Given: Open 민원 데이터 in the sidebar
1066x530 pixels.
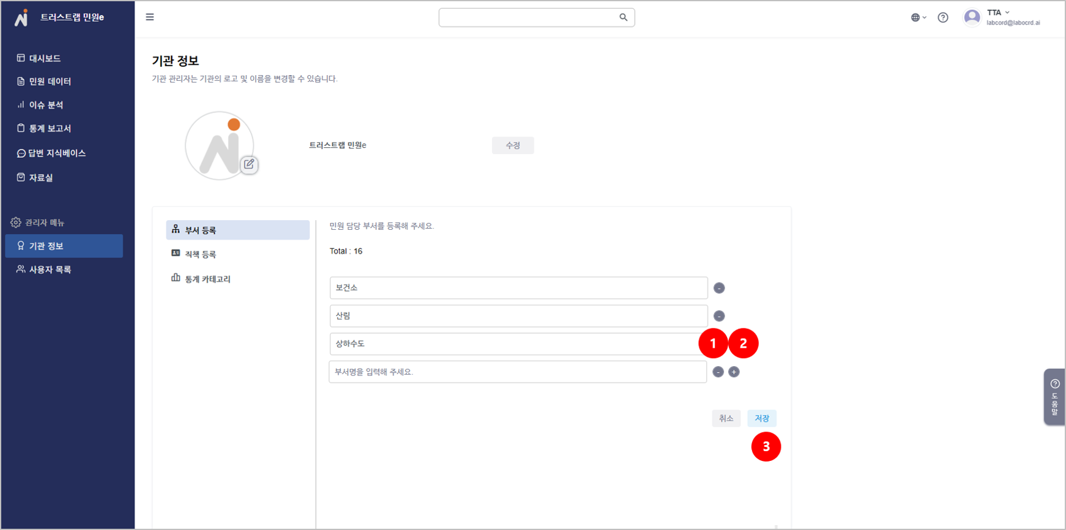Looking at the screenshot, I should click(44, 81).
